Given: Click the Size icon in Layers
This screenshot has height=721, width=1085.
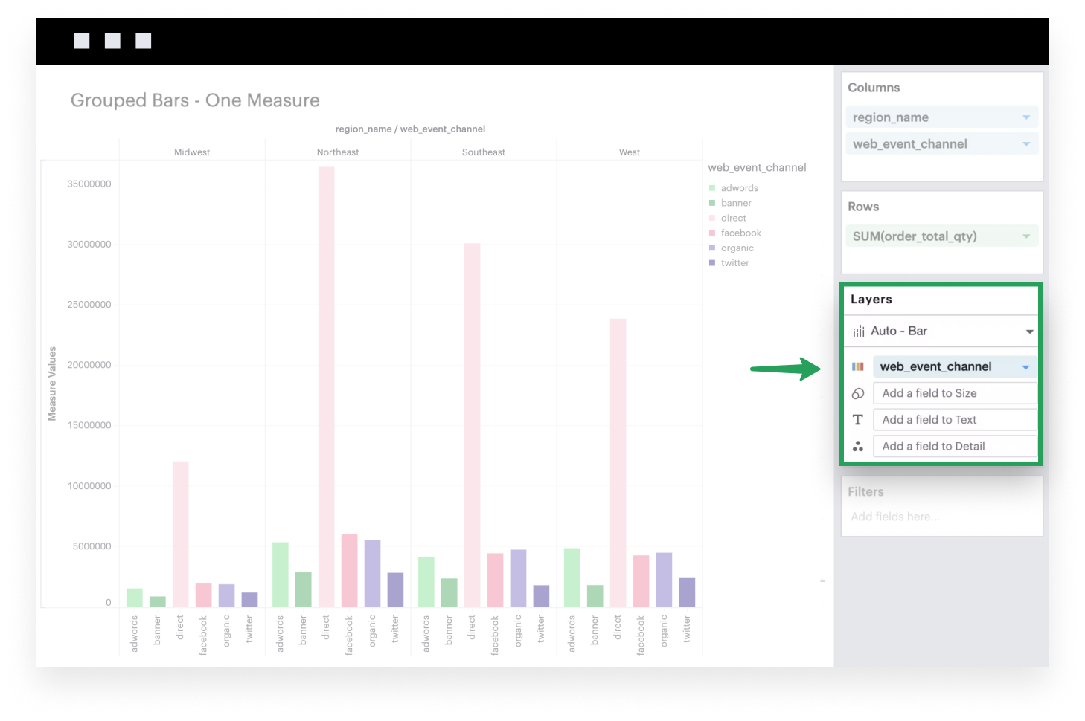Looking at the screenshot, I should pos(857,393).
